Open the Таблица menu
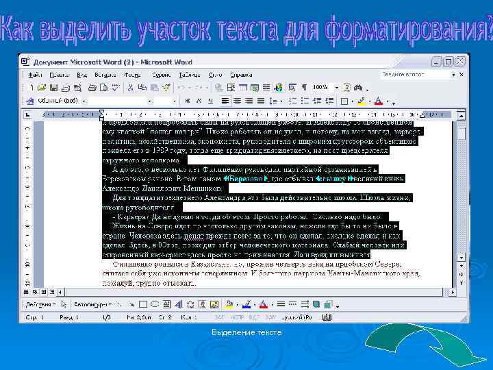 [x=190, y=75]
